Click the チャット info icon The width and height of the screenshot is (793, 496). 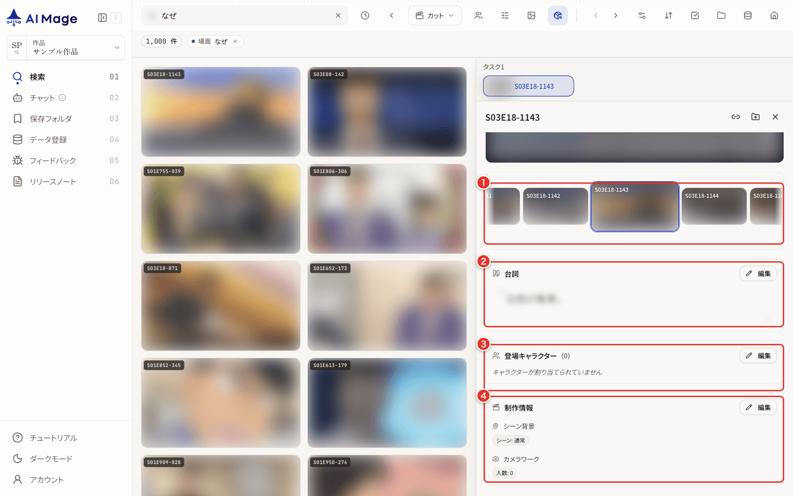(62, 98)
